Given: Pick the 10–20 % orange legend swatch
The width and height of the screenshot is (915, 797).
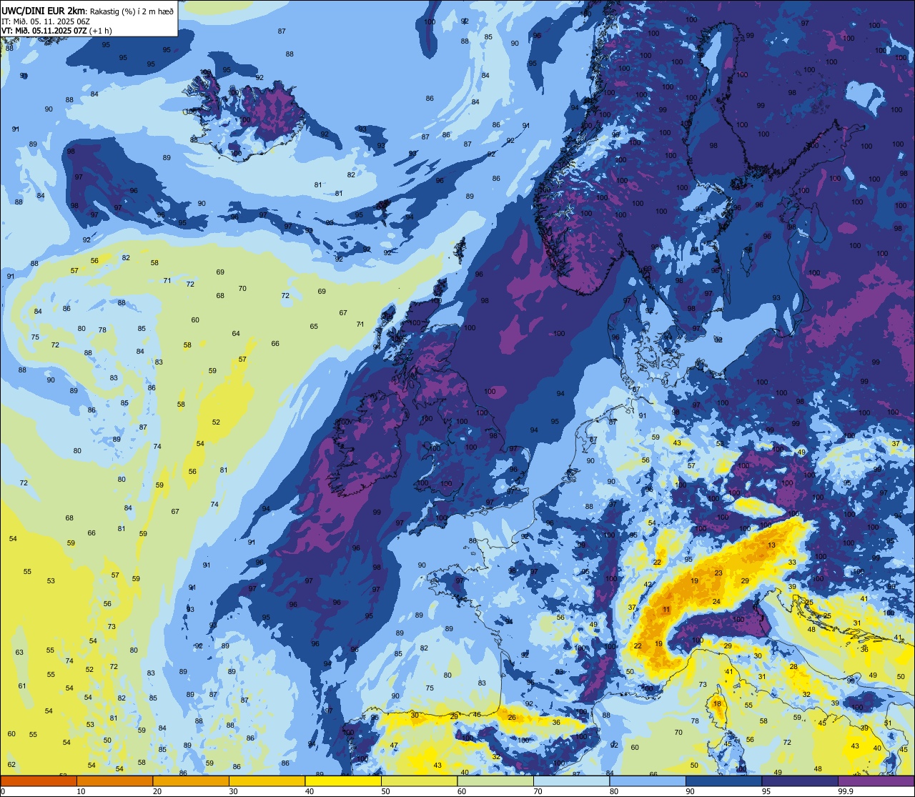Looking at the screenshot, I should click(x=114, y=781).
